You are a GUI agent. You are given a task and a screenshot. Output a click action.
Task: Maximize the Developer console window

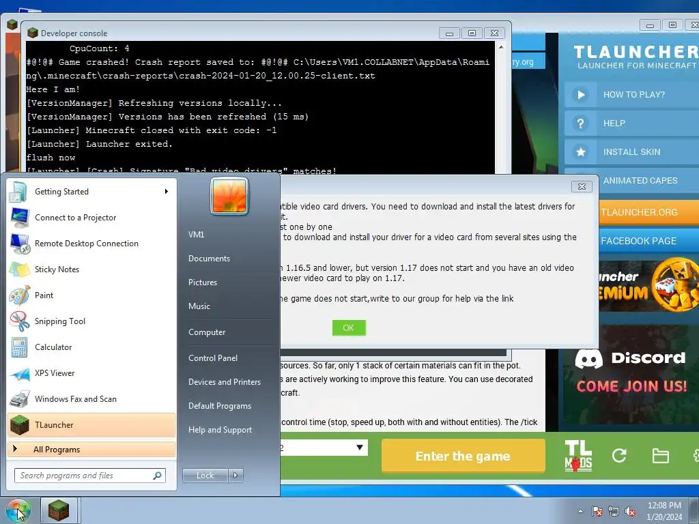pyautogui.click(x=472, y=33)
